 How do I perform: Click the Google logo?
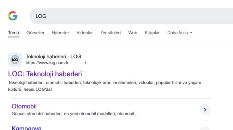13,16
